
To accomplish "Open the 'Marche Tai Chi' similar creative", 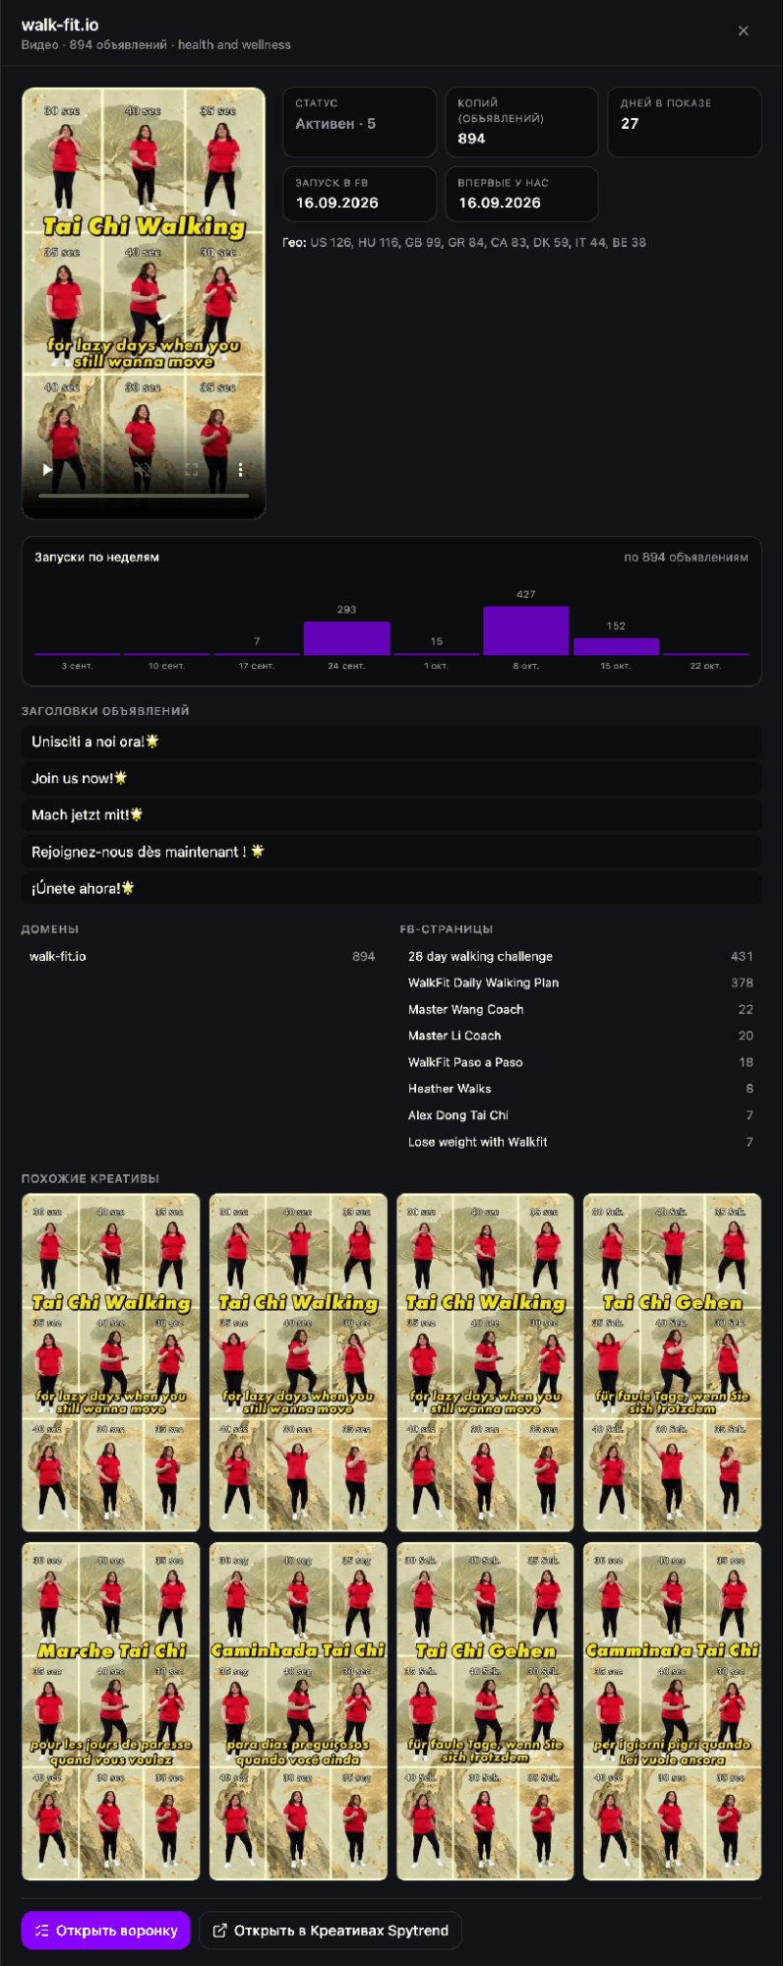I will pos(111,1711).
